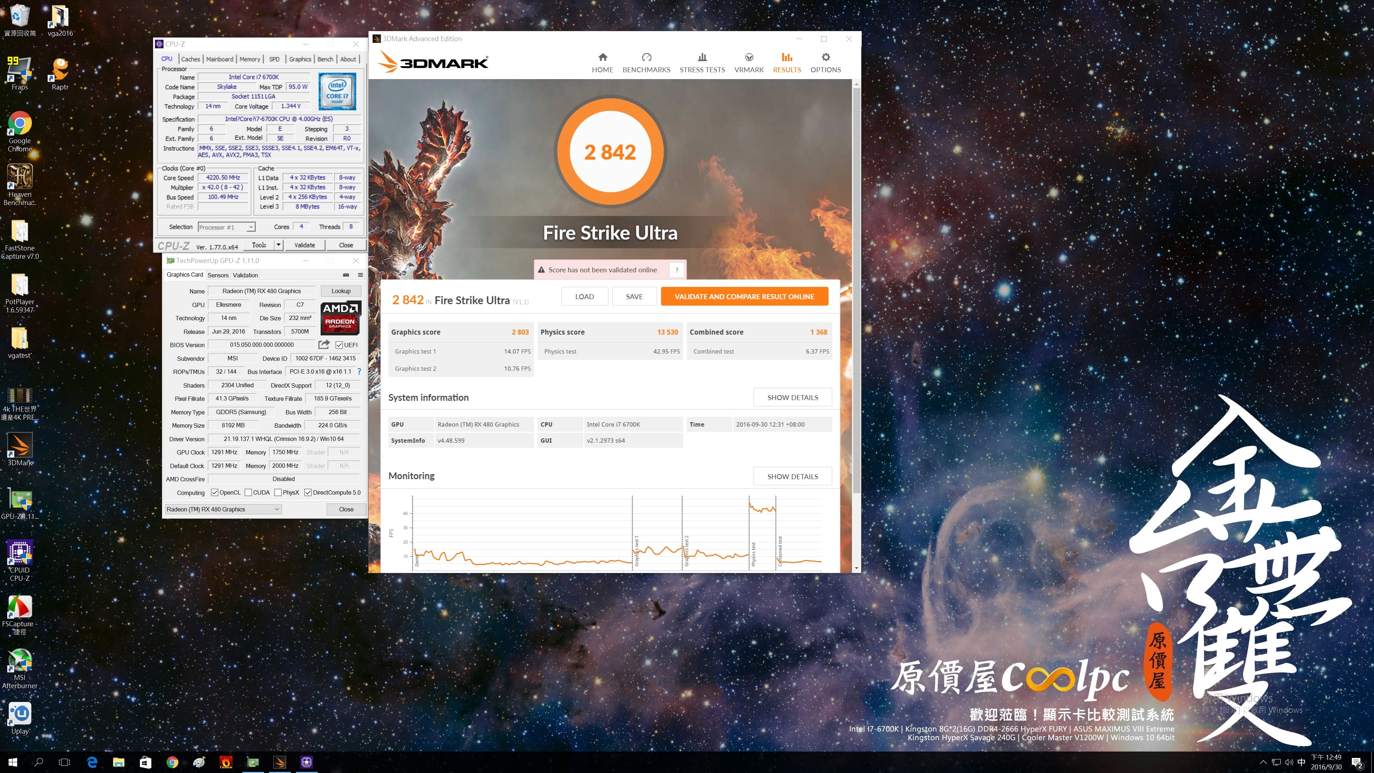Open Fraps desktop shortcut
The width and height of the screenshot is (1374, 773).
click(20, 73)
